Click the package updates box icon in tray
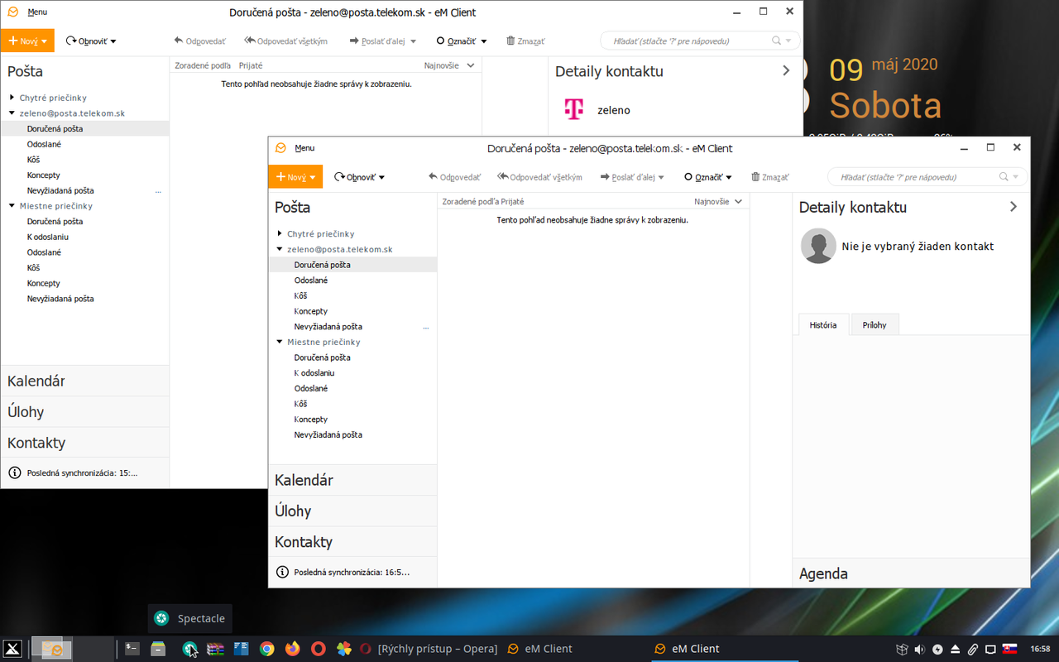The image size is (1059, 662). 903,649
